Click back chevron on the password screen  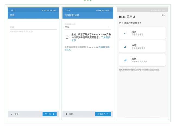[x=12, y=114]
